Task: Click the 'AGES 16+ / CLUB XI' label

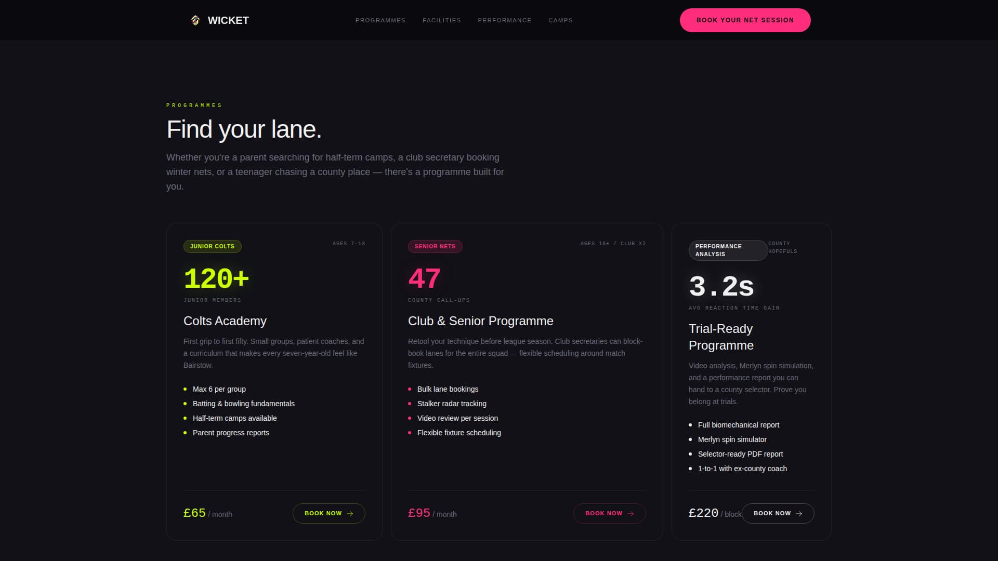Action: pos(613,244)
